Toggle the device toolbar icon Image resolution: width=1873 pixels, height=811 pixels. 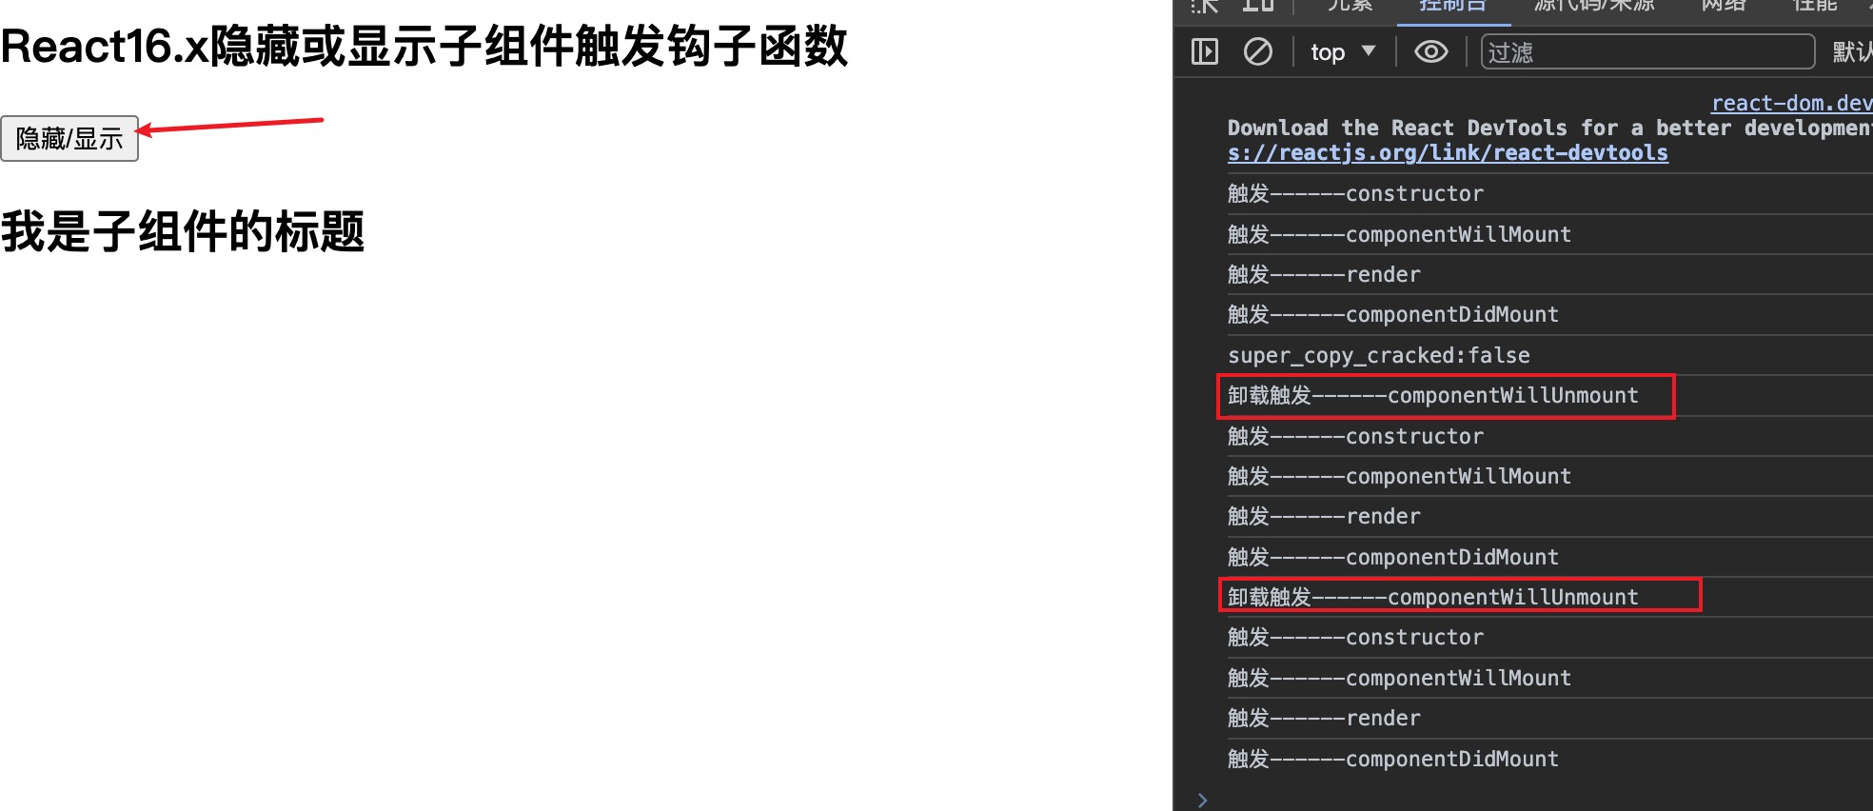(x=1258, y=6)
